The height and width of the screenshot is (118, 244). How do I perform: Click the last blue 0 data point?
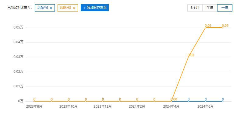[x=223, y=101]
